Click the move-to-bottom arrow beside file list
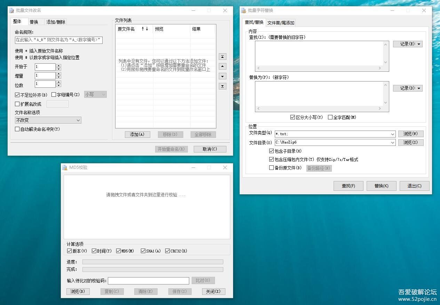Screen dimensions: 440x305 (x=223, y=86)
